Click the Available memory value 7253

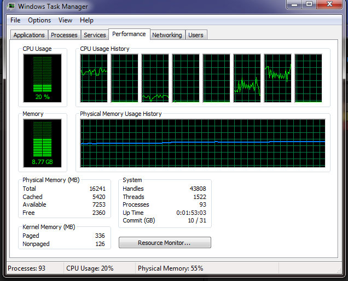tap(99, 204)
